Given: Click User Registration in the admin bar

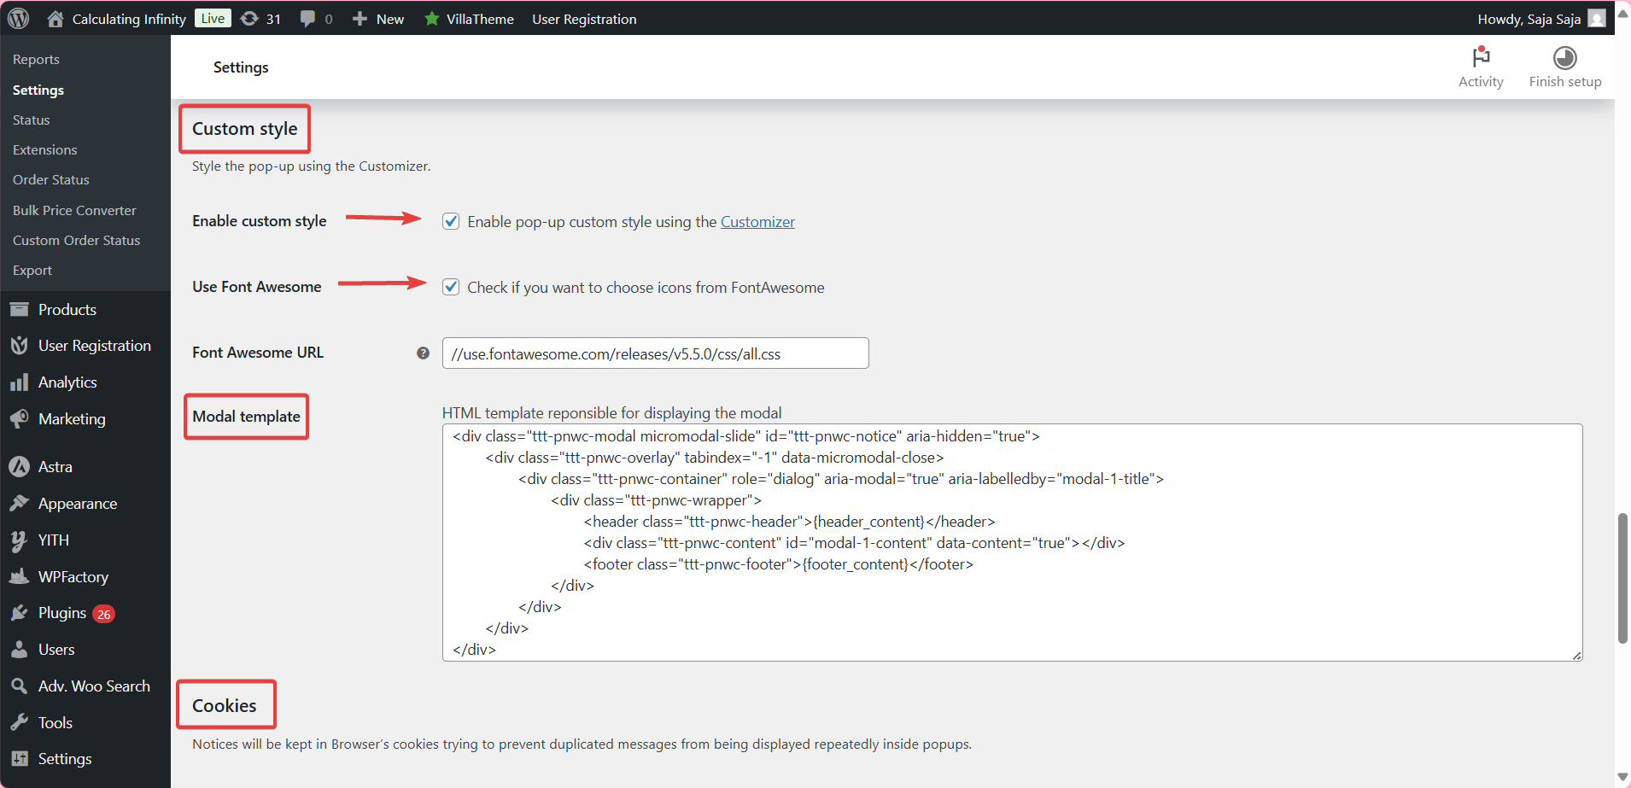Looking at the screenshot, I should click(x=584, y=19).
